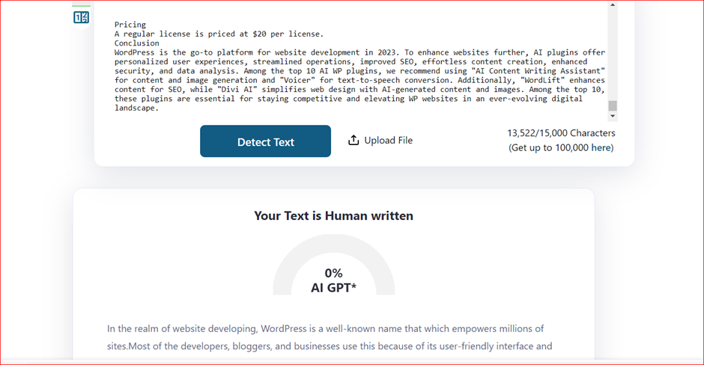Click the 'AI GPT*' label under the percentage
Image resolution: width=704 pixels, height=365 pixels.
[333, 287]
